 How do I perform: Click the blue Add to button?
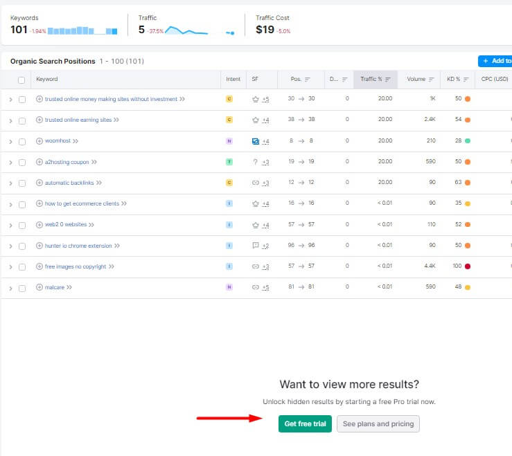[495, 61]
